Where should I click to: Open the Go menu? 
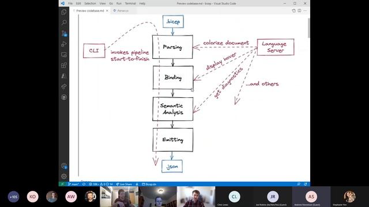tap(111, 3)
